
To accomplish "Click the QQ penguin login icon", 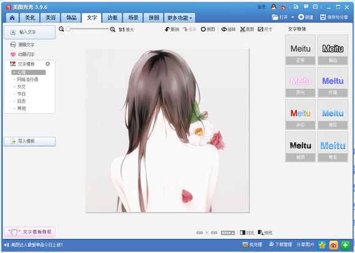I will pos(274,7).
